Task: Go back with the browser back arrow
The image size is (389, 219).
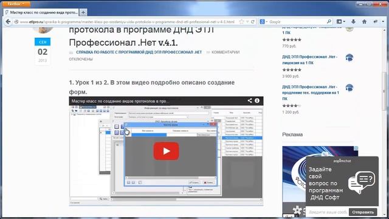Action: tap(8, 22)
